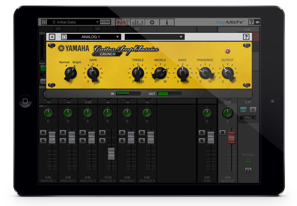Click the green PHONES headphone icon
297x206 pixels.
click(x=248, y=161)
